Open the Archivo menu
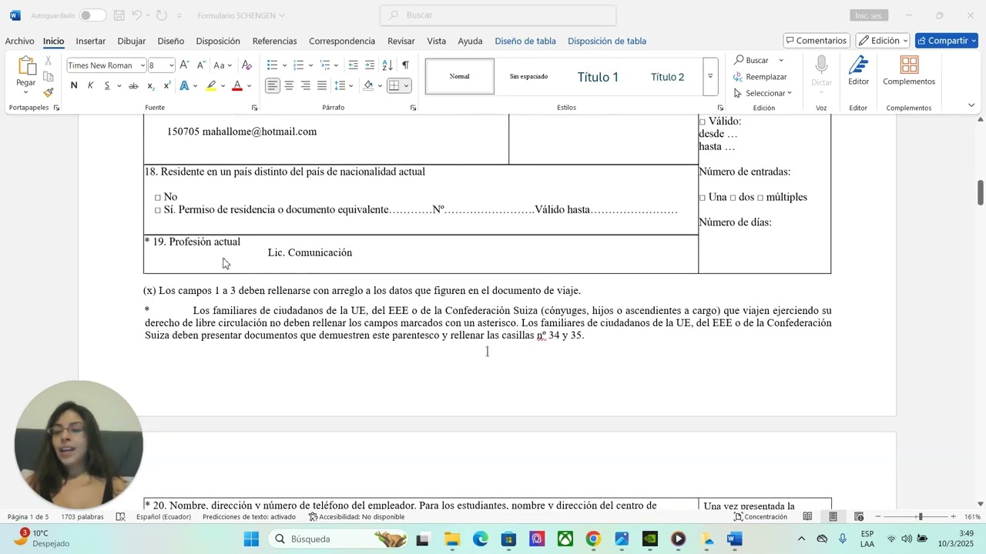Viewport: 986px width, 554px height. 20,41
